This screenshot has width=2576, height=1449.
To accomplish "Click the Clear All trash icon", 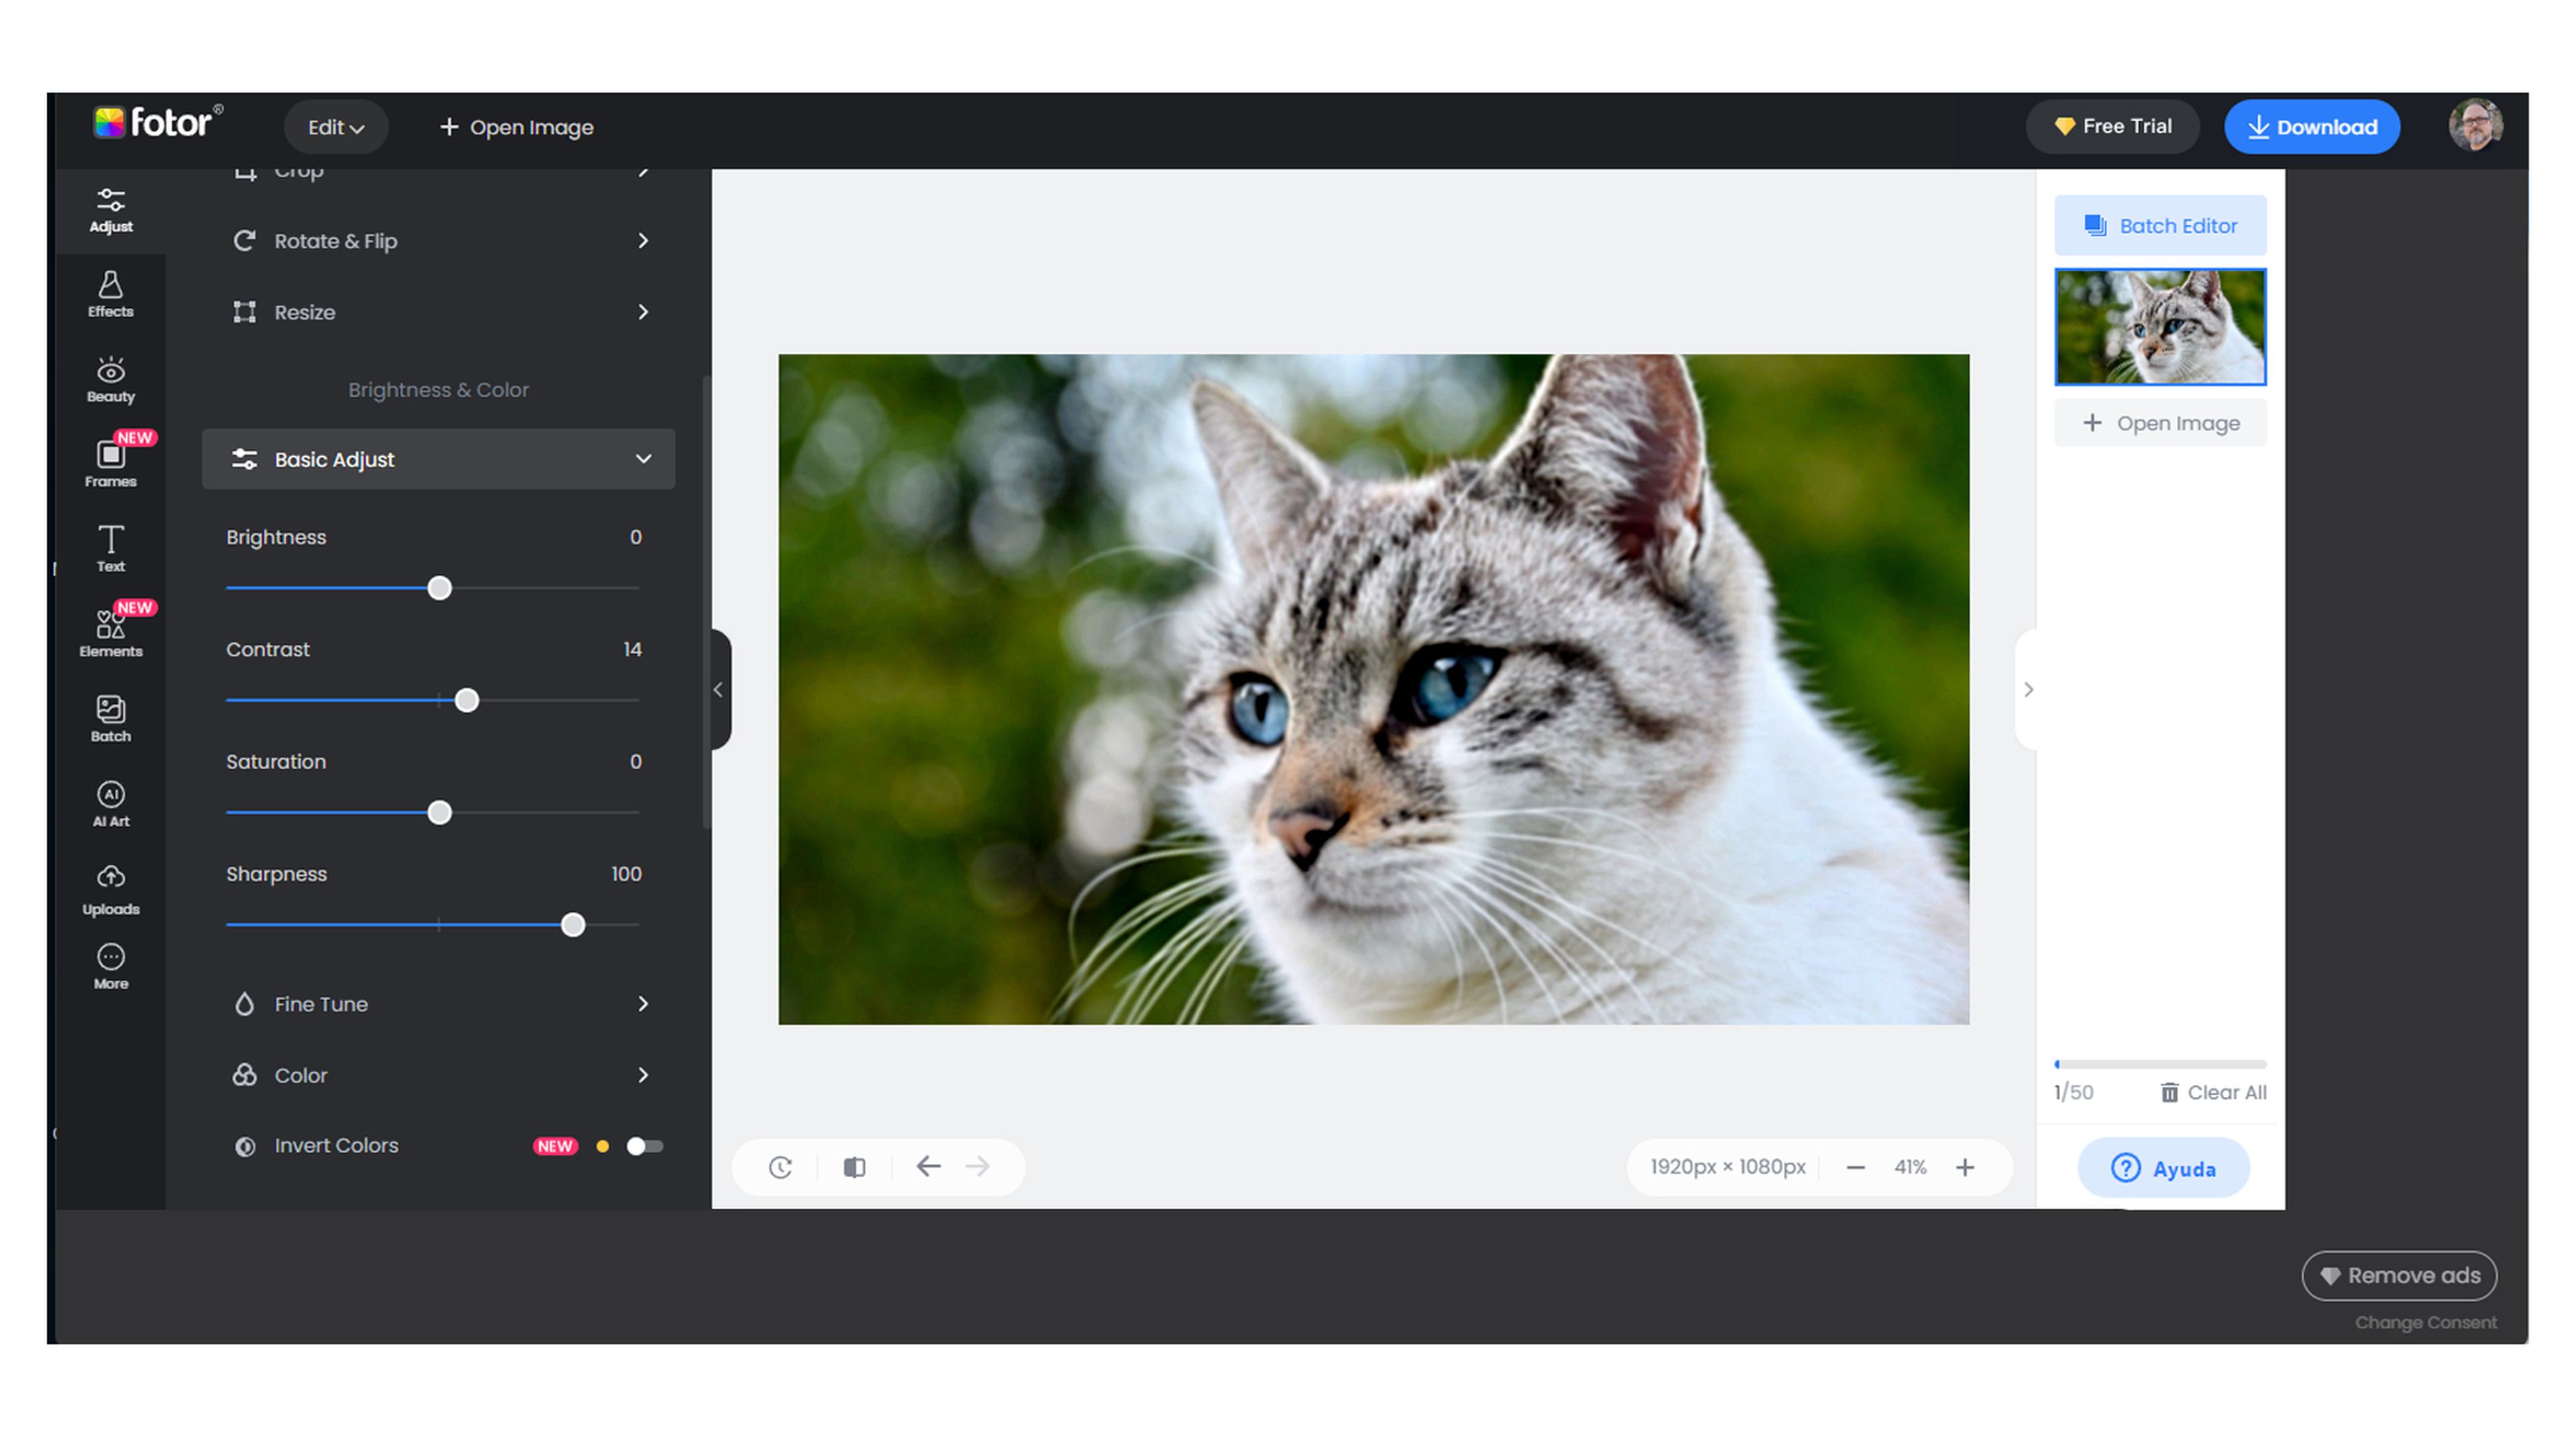I will [x=2169, y=1092].
